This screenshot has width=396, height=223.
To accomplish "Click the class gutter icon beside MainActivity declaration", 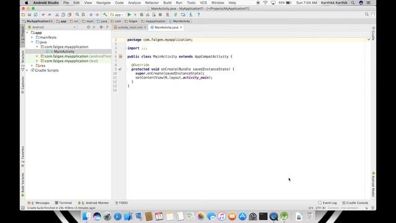I will 121,56.
